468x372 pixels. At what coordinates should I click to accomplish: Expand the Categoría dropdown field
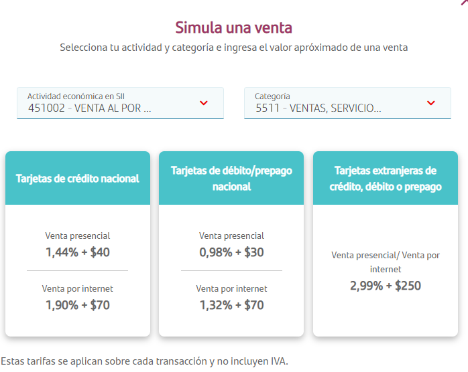coord(347,103)
